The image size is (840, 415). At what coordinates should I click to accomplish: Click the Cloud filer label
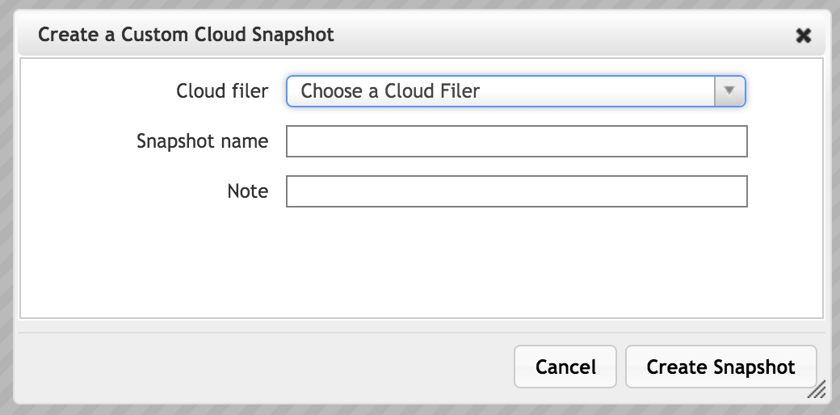tap(222, 91)
